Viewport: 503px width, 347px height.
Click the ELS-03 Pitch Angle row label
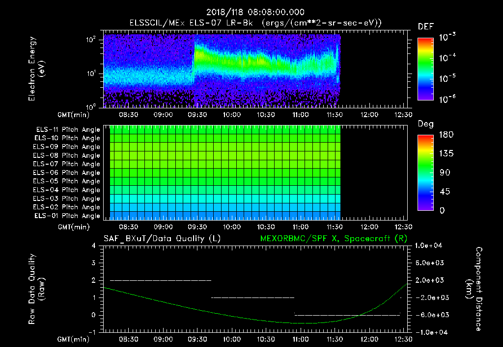[x=67, y=198]
